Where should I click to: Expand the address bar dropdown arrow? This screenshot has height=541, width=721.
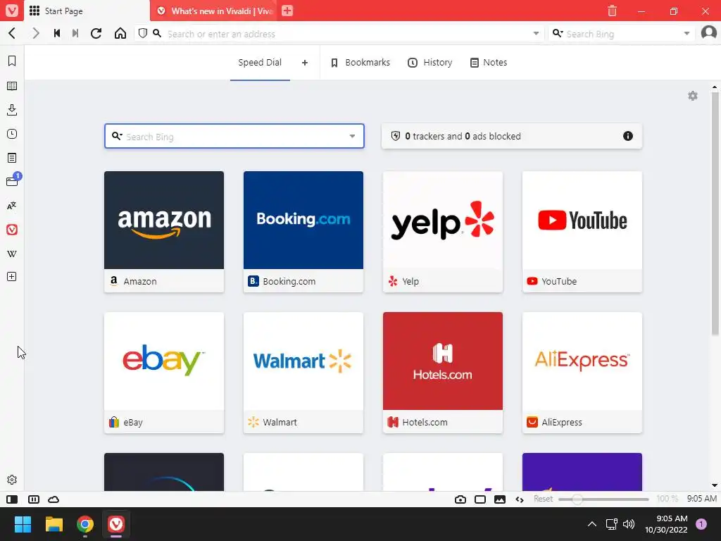point(536,34)
